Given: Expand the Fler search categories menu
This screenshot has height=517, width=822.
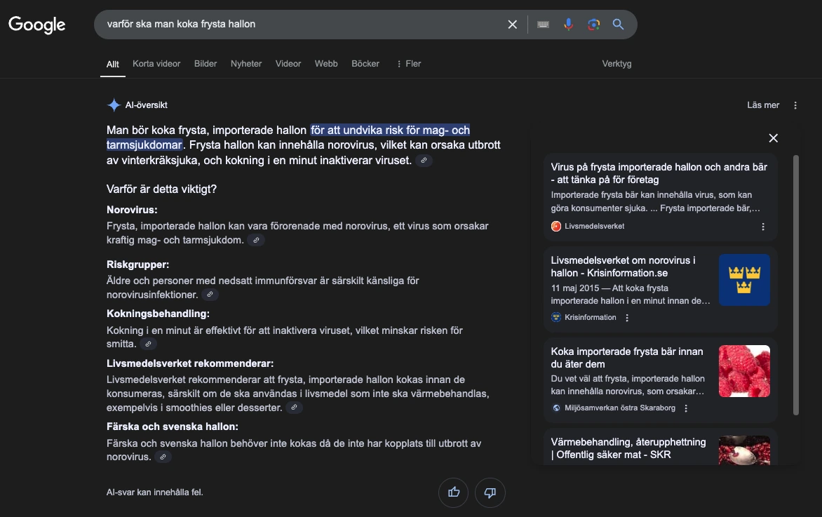Looking at the screenshot, I should pos(408,63).
